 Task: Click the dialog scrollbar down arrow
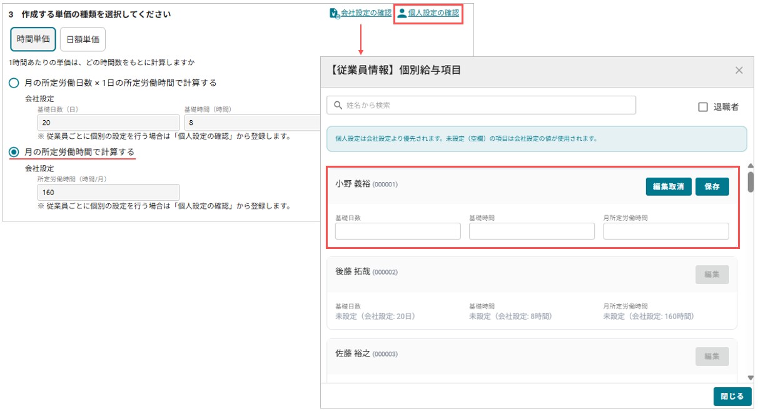click(x=750, y=378)
